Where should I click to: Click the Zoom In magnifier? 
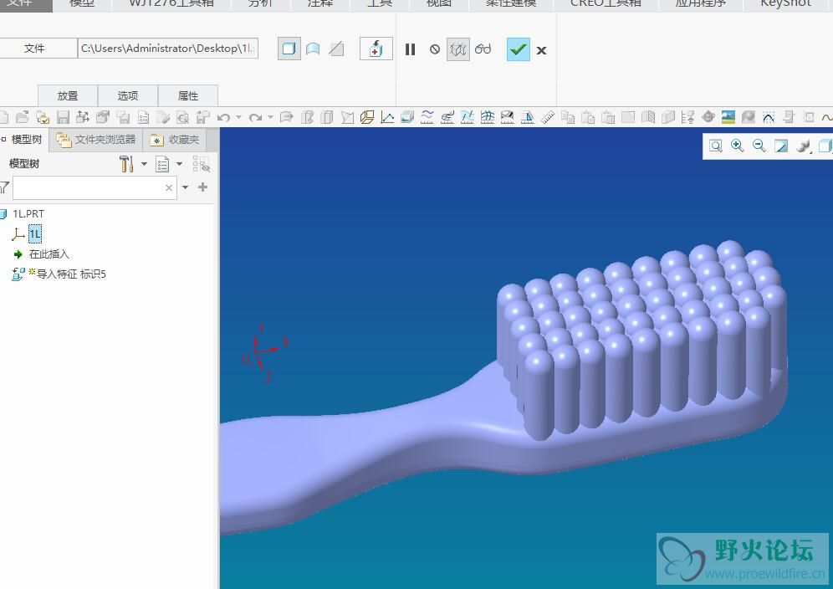coord(738,146)
